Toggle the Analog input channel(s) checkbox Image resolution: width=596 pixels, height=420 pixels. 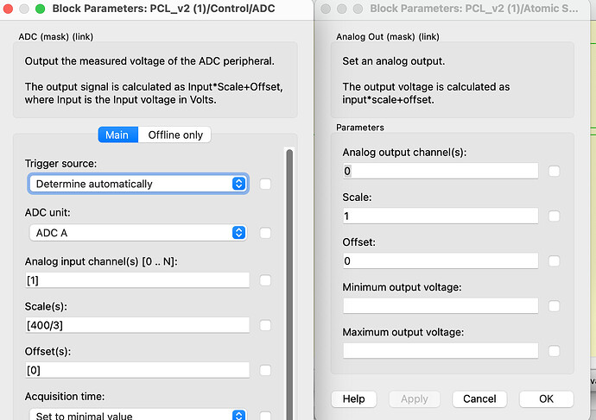click(x=265, y=280)
